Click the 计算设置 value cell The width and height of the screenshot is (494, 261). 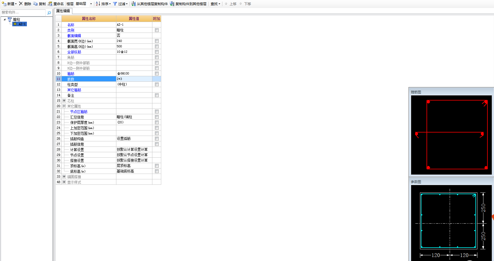(x=134, y=149)
